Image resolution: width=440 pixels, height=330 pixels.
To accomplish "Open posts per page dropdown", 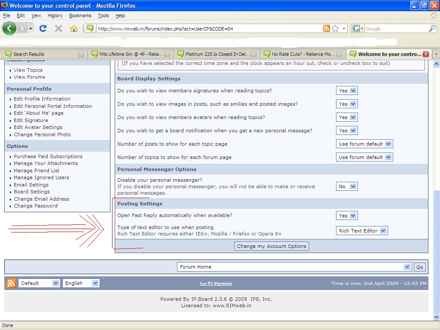I will [365, 144].
